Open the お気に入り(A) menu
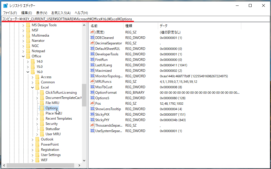Image resolution: width=271 pixels, height=169 pixels. (61, 13)
